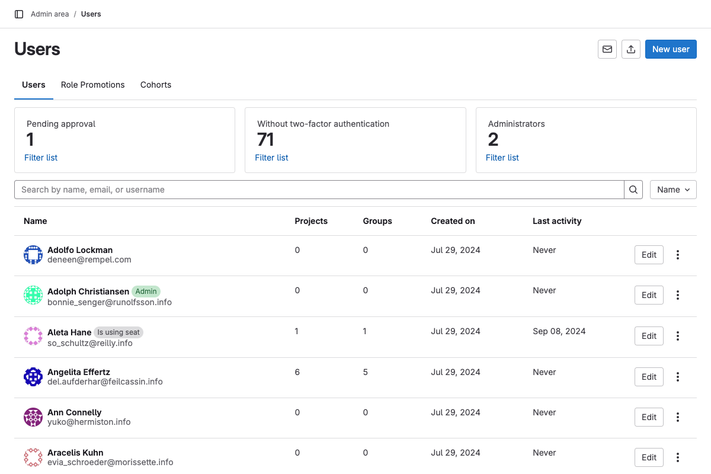711x474 pixels.
Task: Navigate back via the Admin area breadcrumb
Action: (x=50, y=14)
